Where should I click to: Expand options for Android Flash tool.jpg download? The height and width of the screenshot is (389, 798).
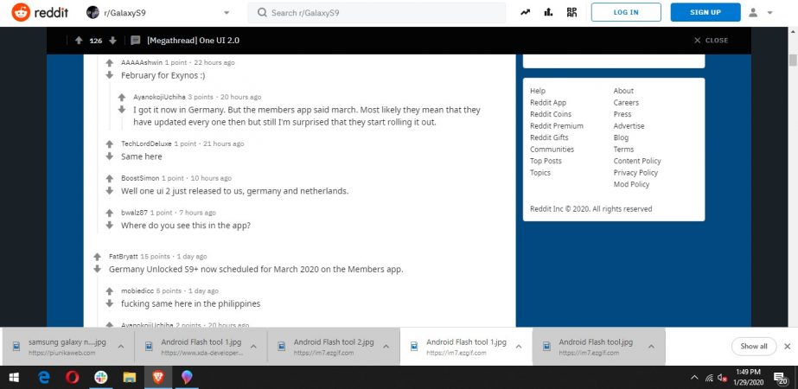[x=651, y=347]
